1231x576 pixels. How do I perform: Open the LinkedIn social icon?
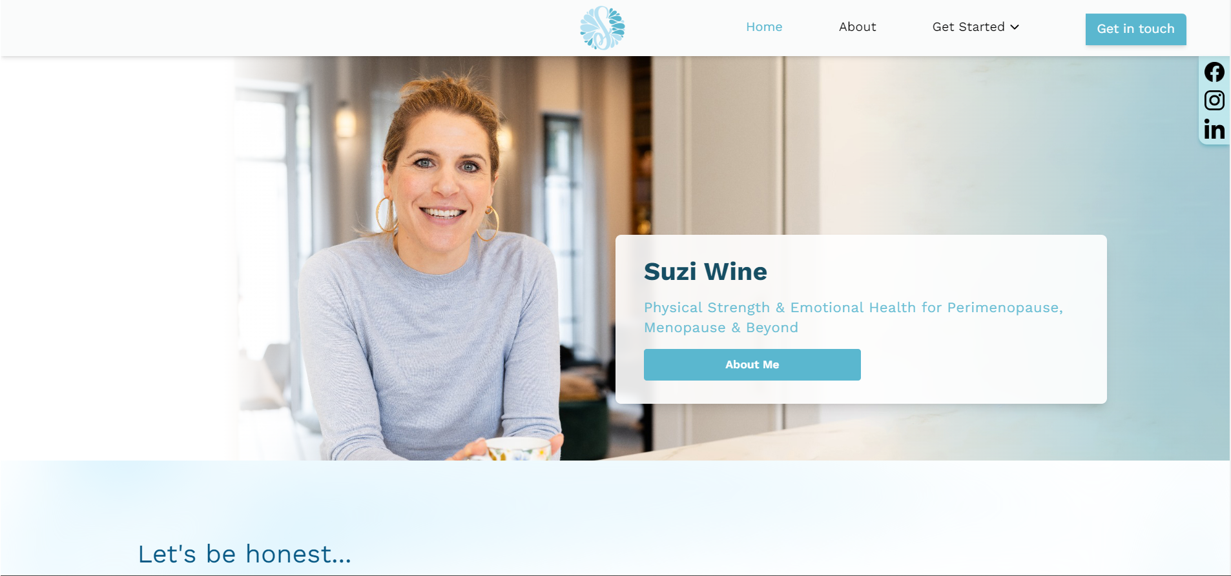tap(1214, 129)
